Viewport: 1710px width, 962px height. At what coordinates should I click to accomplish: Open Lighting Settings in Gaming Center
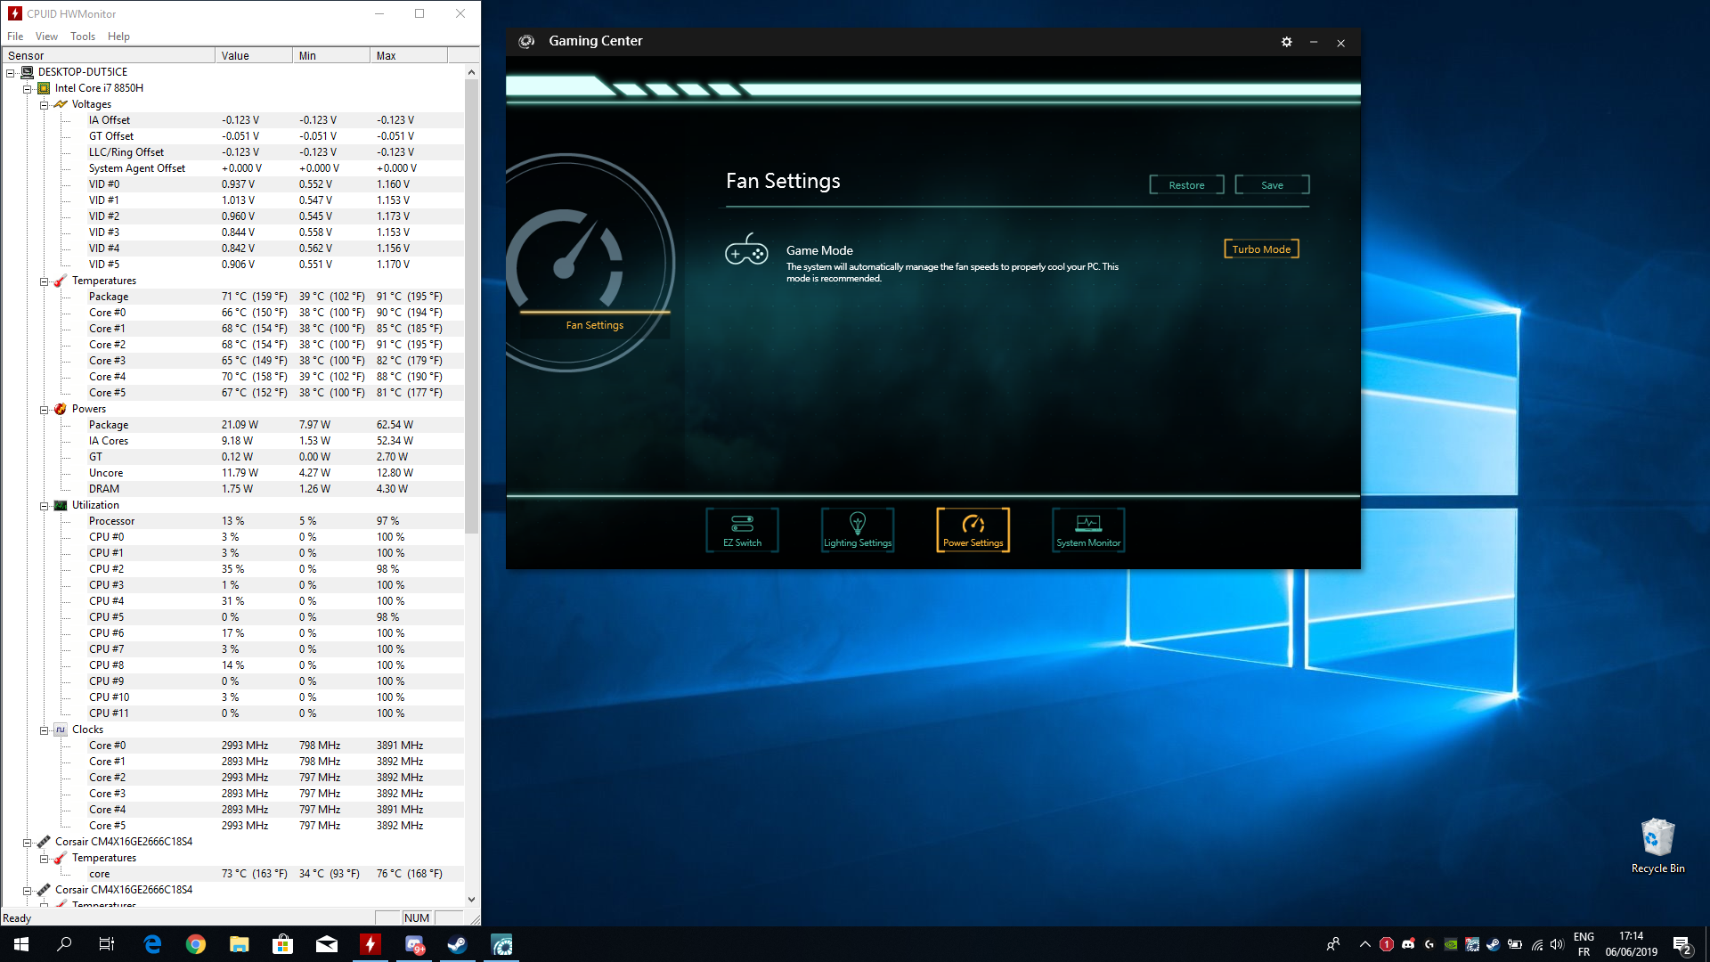pos(857,530)
